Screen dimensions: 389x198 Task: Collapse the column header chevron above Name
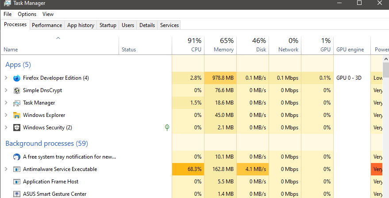point(58,39)
